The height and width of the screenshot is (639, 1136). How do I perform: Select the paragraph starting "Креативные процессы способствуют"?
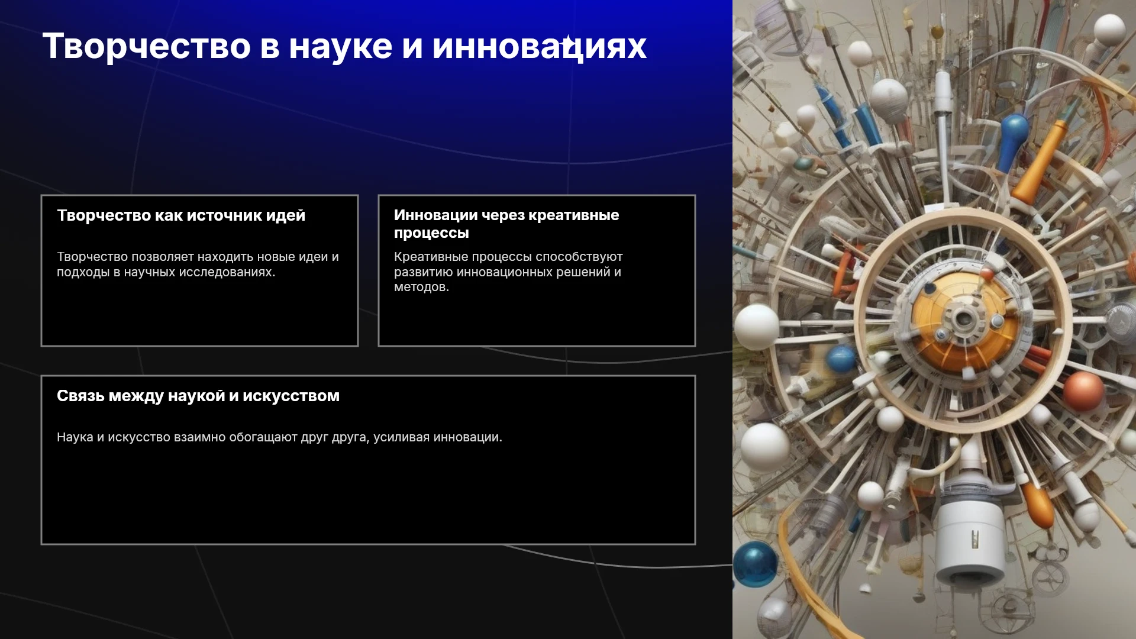pyautogui.click(x=508, y=272)
